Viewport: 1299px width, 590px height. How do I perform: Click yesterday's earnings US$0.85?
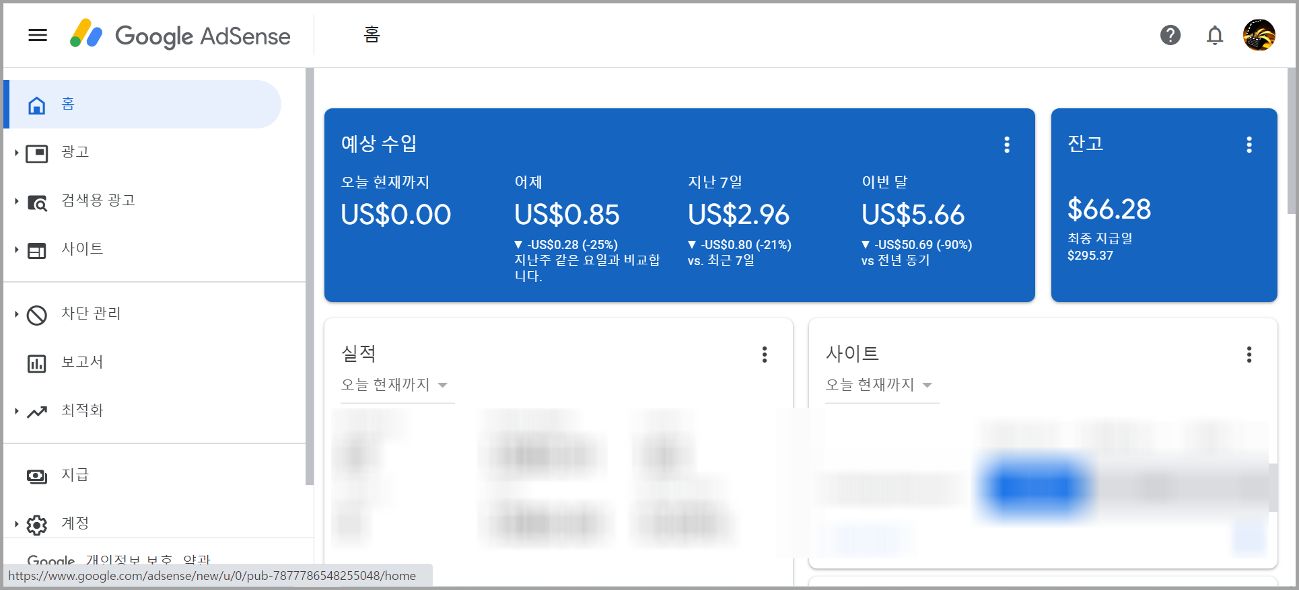(x=567, y=215)
